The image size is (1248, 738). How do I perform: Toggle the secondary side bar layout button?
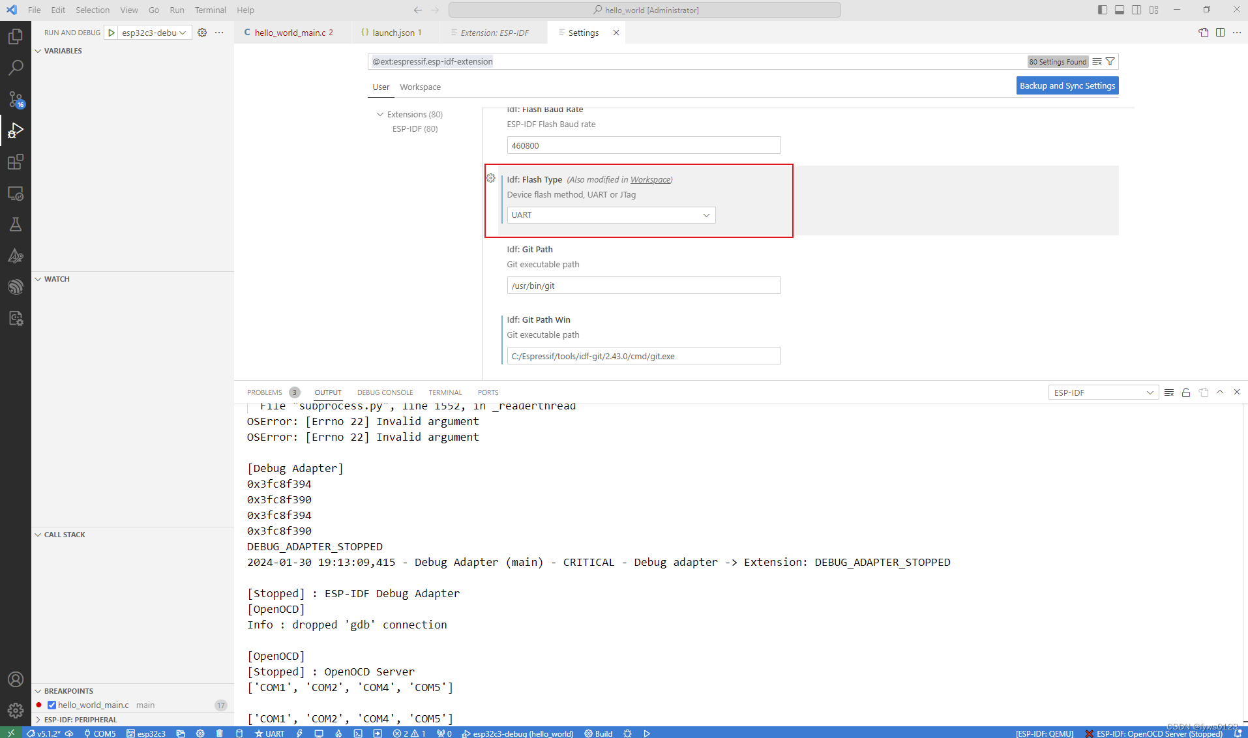pos(1137,10)
